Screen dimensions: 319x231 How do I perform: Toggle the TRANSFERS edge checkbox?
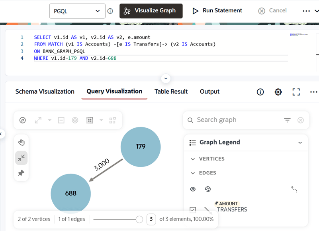point(193,209)
